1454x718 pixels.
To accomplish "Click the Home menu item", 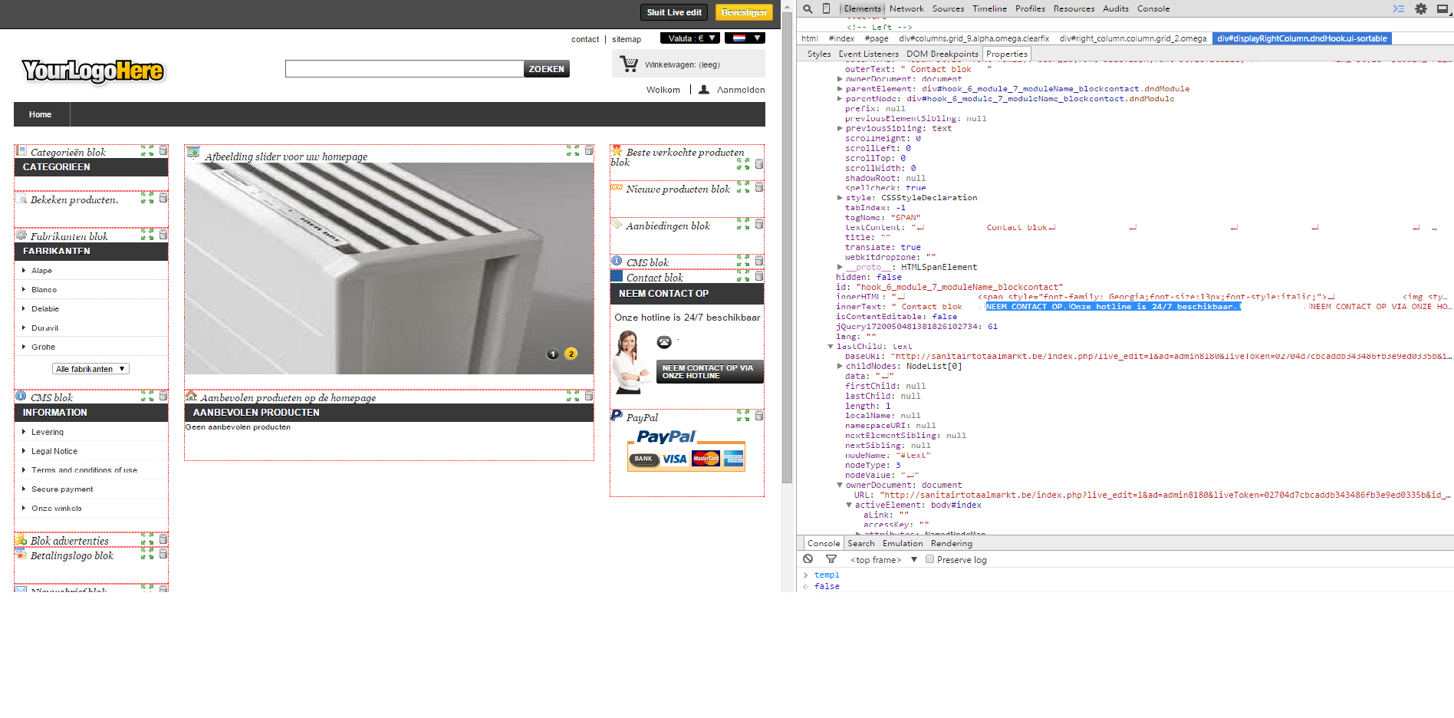I will pyautogui.click(x=41, y=114).
